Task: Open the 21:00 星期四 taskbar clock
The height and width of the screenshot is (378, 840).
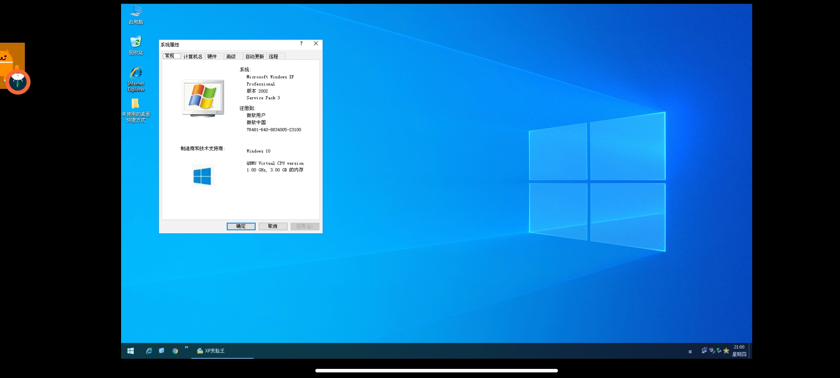Action: [739, 351]
